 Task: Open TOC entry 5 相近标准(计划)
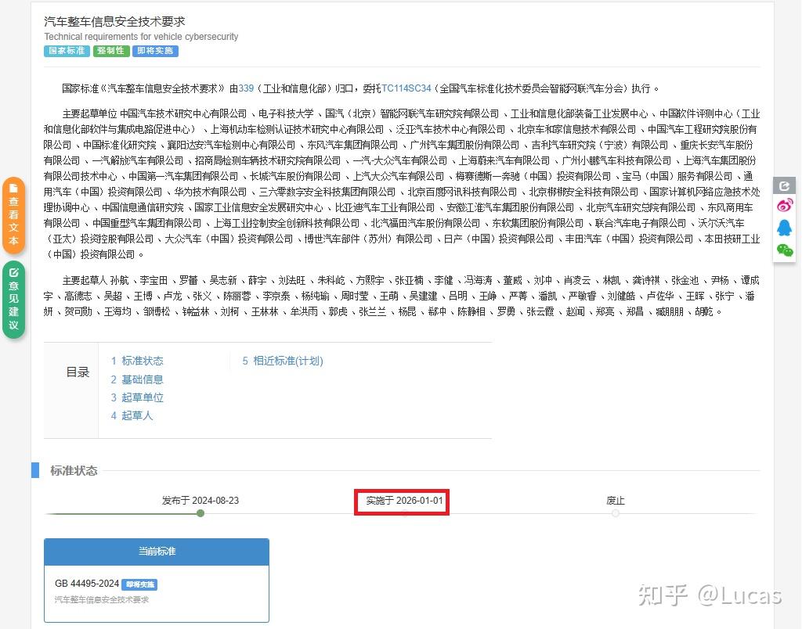click(x=290, y=361)
